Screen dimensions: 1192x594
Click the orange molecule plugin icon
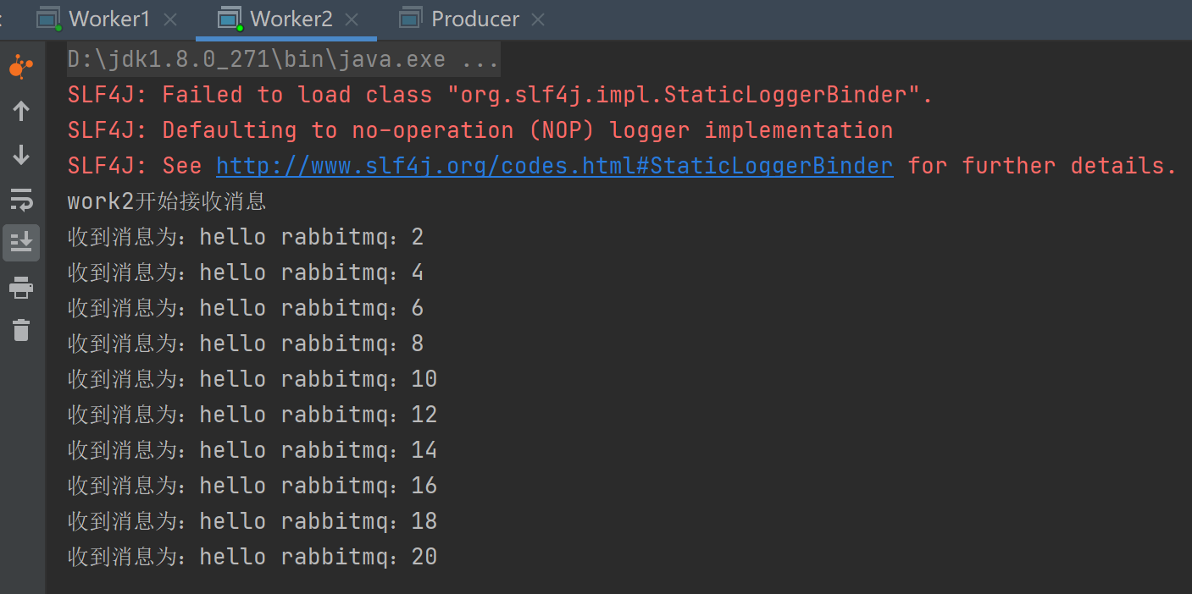[21, 67]
